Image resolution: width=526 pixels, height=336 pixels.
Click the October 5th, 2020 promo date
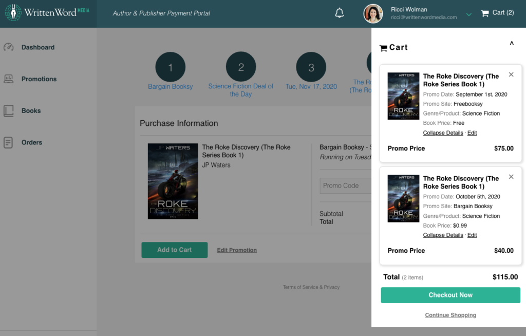point(478,197)
